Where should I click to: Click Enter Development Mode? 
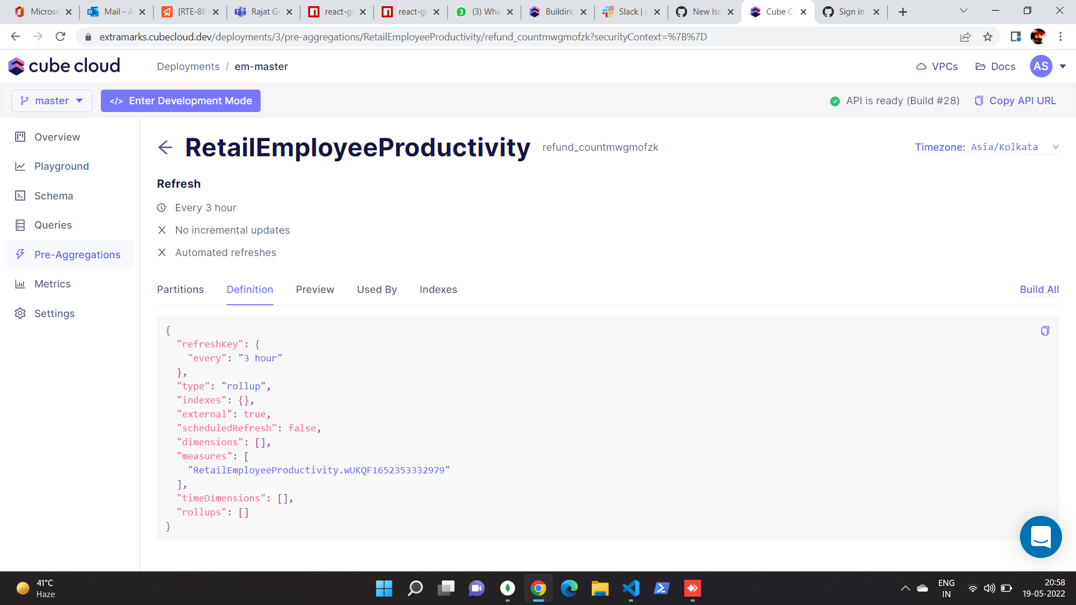(180, 101)
